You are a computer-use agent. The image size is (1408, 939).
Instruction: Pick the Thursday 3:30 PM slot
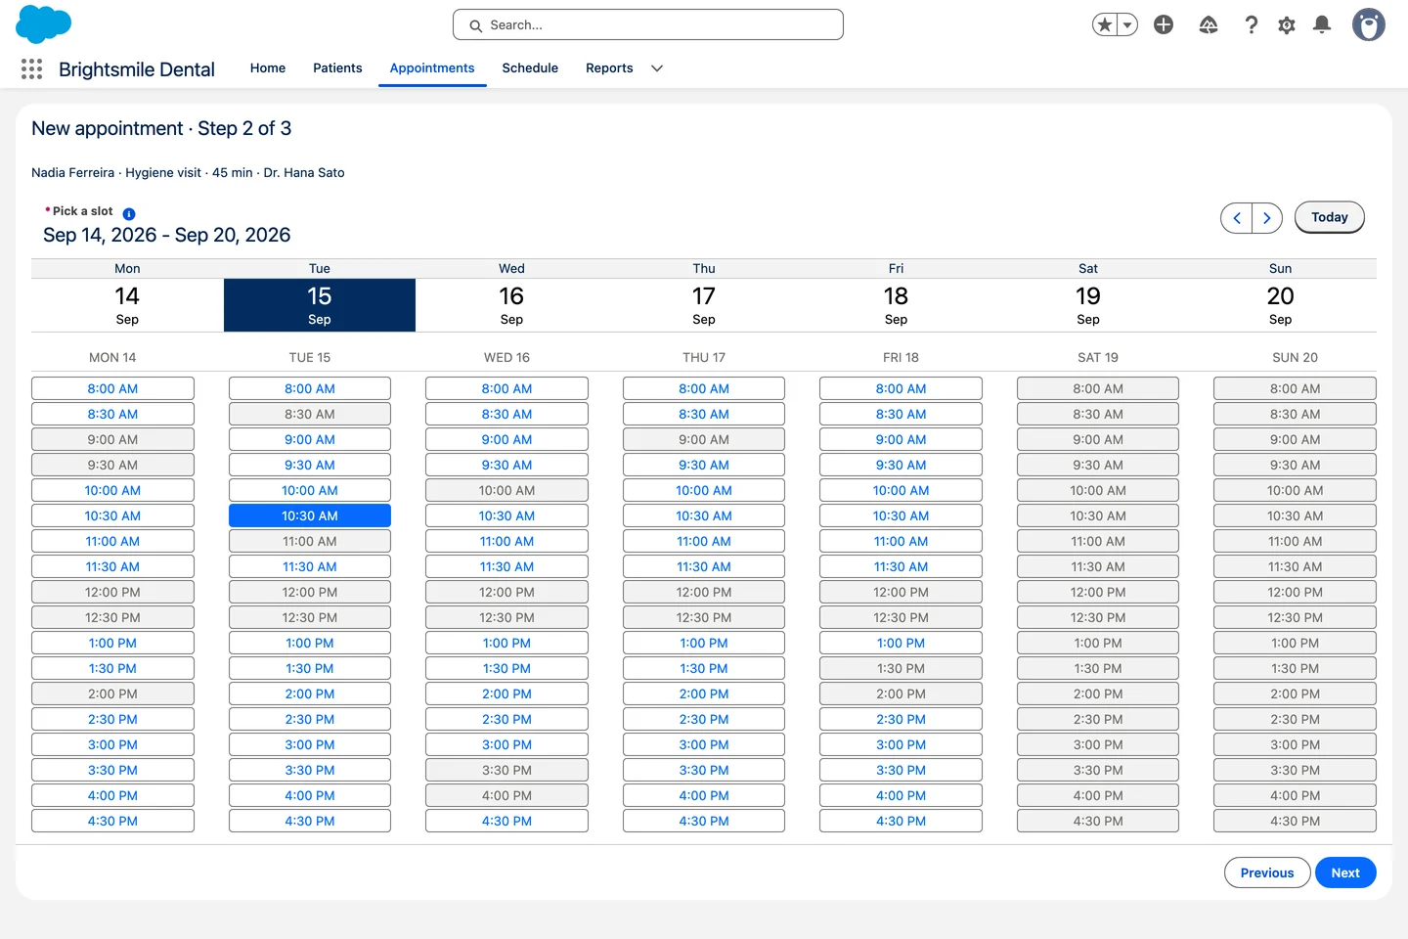[704, 770]
